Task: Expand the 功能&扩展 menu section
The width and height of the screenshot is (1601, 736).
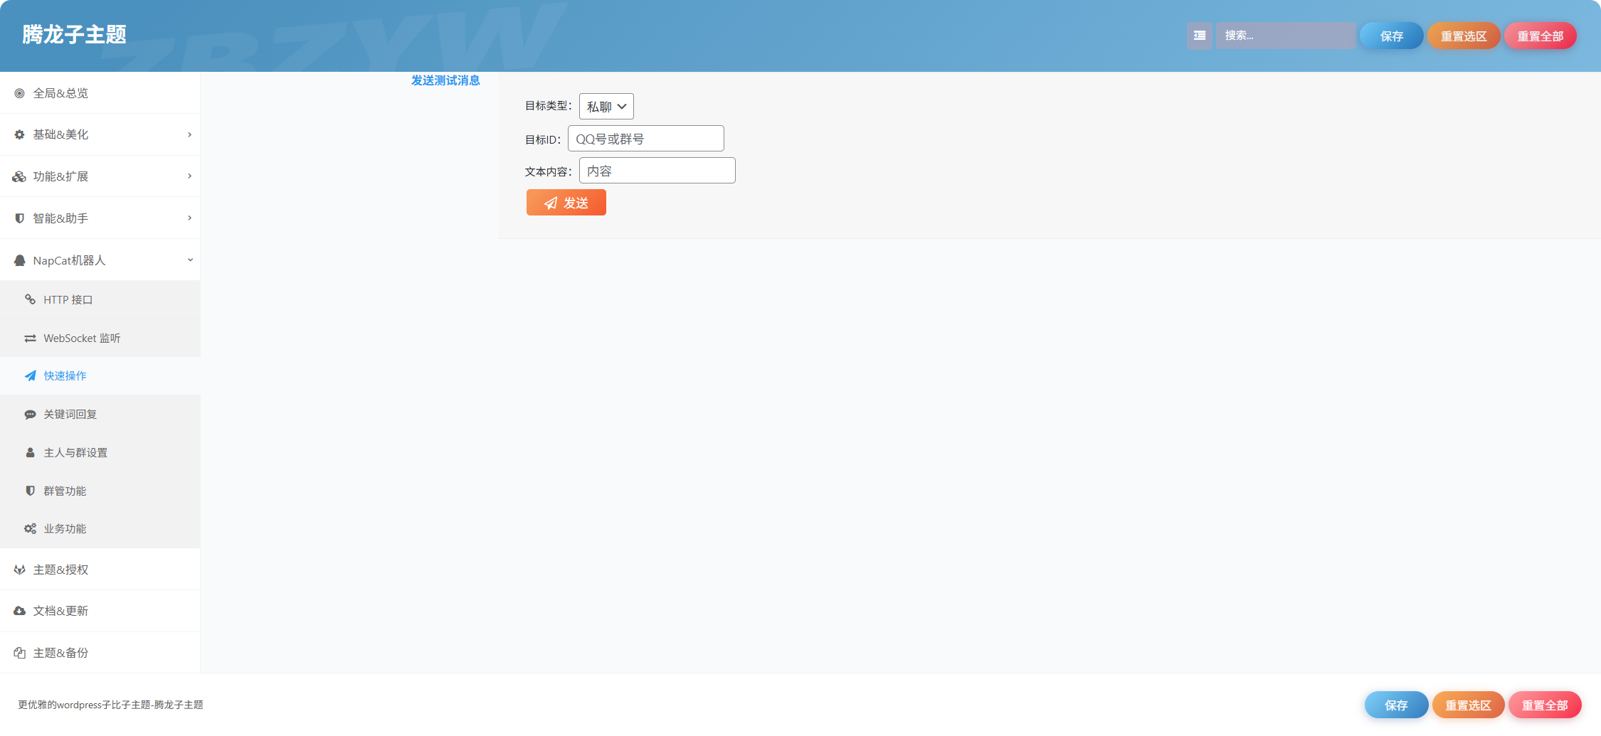Action: tap(100, 176)
